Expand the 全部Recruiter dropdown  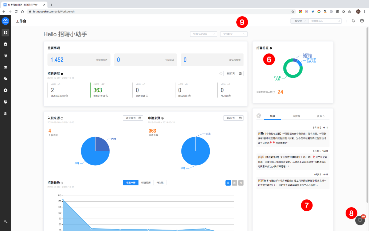203,34
